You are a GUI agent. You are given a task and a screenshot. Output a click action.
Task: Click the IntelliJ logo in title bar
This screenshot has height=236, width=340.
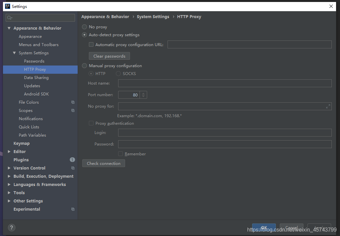pyautogui.click(x=8, y=6)
